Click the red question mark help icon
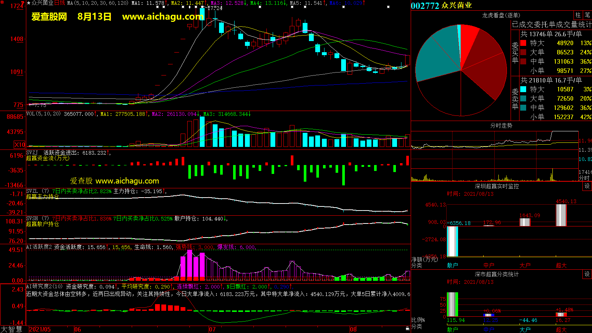The height and width of the screenshot is (333, 592). 23,3
